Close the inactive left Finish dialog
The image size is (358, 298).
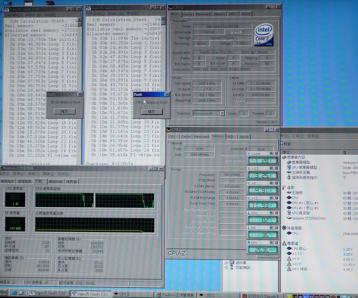point(80,94)
